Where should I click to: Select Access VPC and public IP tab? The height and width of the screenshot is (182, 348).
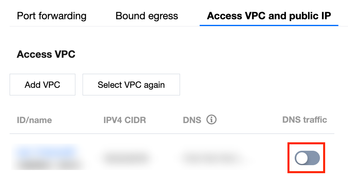[x=269, y=16]
